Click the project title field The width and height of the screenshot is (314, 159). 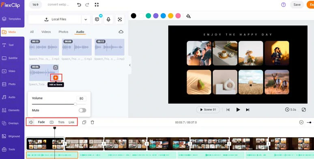coord(58,4)
